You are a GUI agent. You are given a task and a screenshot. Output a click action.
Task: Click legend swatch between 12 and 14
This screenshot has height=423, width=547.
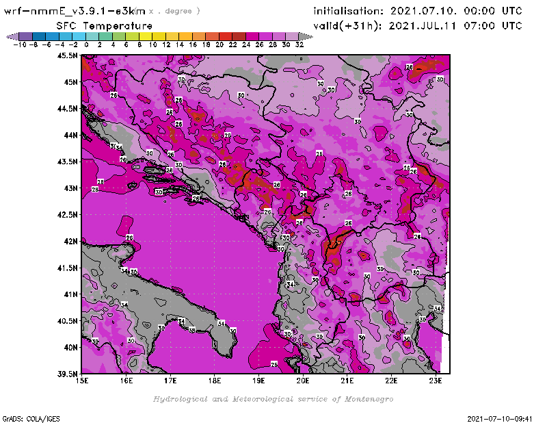coord(172,36)
